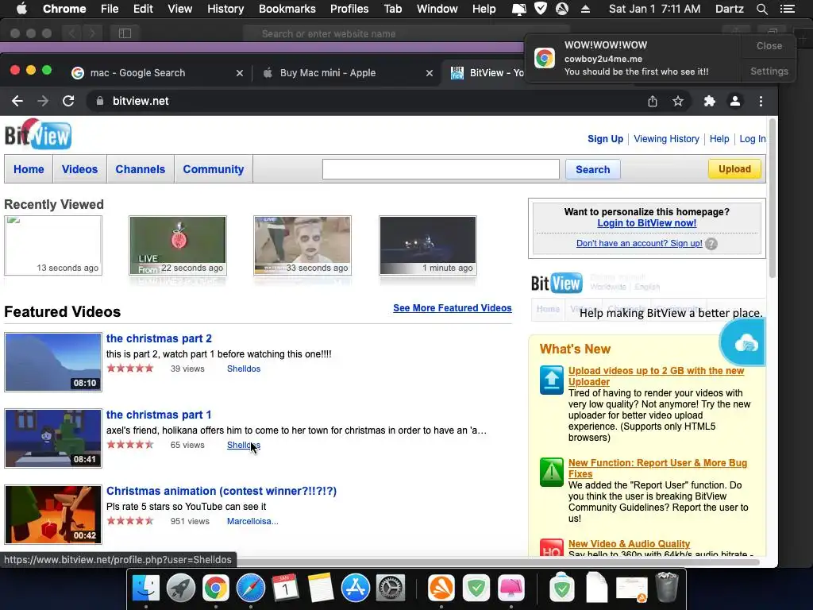
Task: Open recently viewed thumbnail from 1 minute ago
Action: point(428,245)
